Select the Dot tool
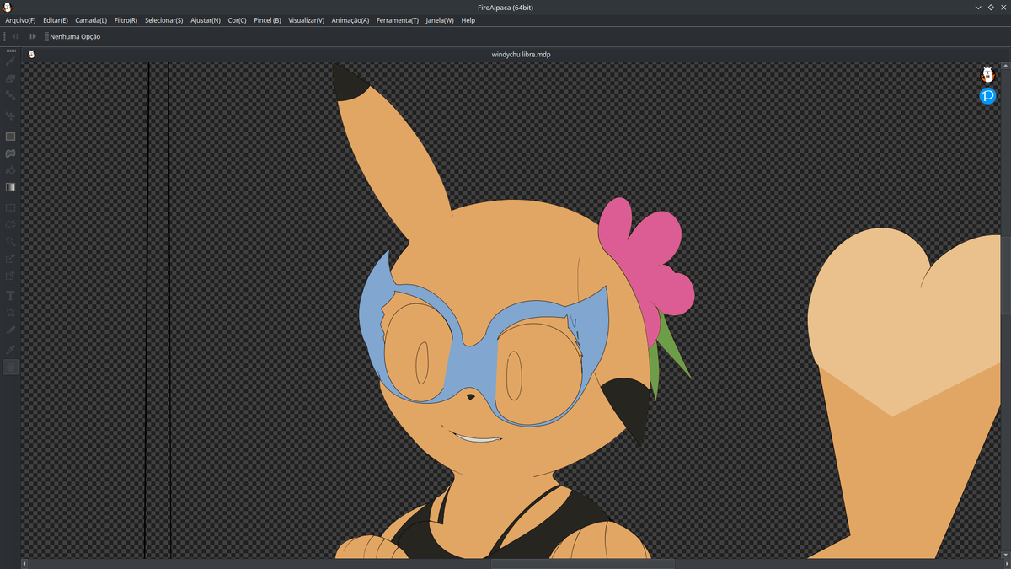 pos(10,97)
